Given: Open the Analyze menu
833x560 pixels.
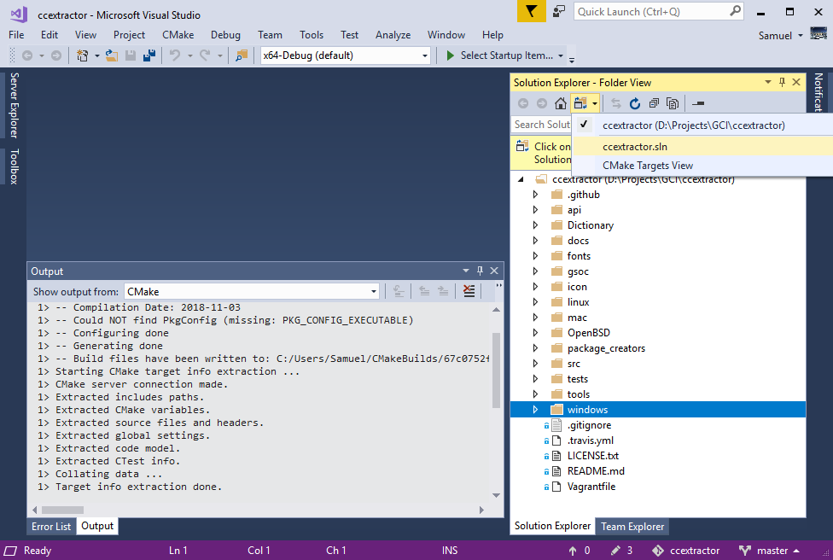Looking at the screenshot, I should (393, 34).
